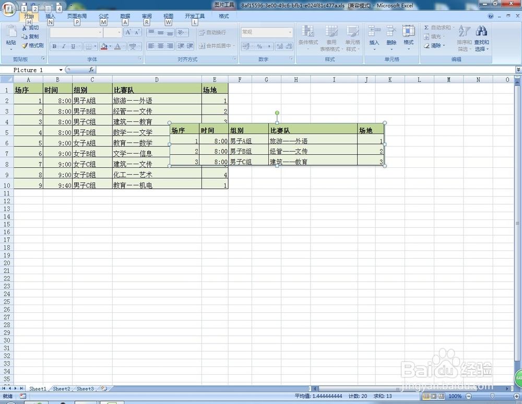Click the Top Align icon
This screenshot has height=404, width=522.
[x=151, y=32]
